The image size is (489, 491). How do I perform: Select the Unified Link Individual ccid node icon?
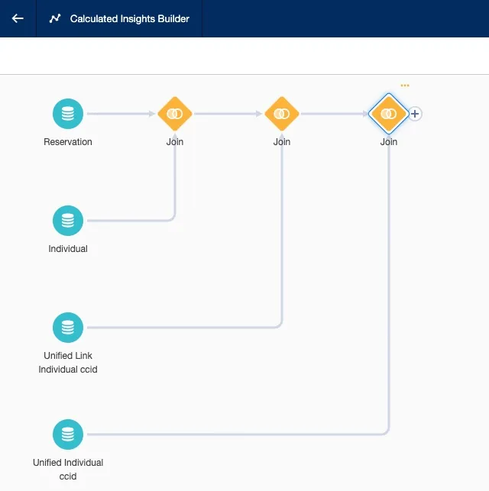(x=68, y=328)
